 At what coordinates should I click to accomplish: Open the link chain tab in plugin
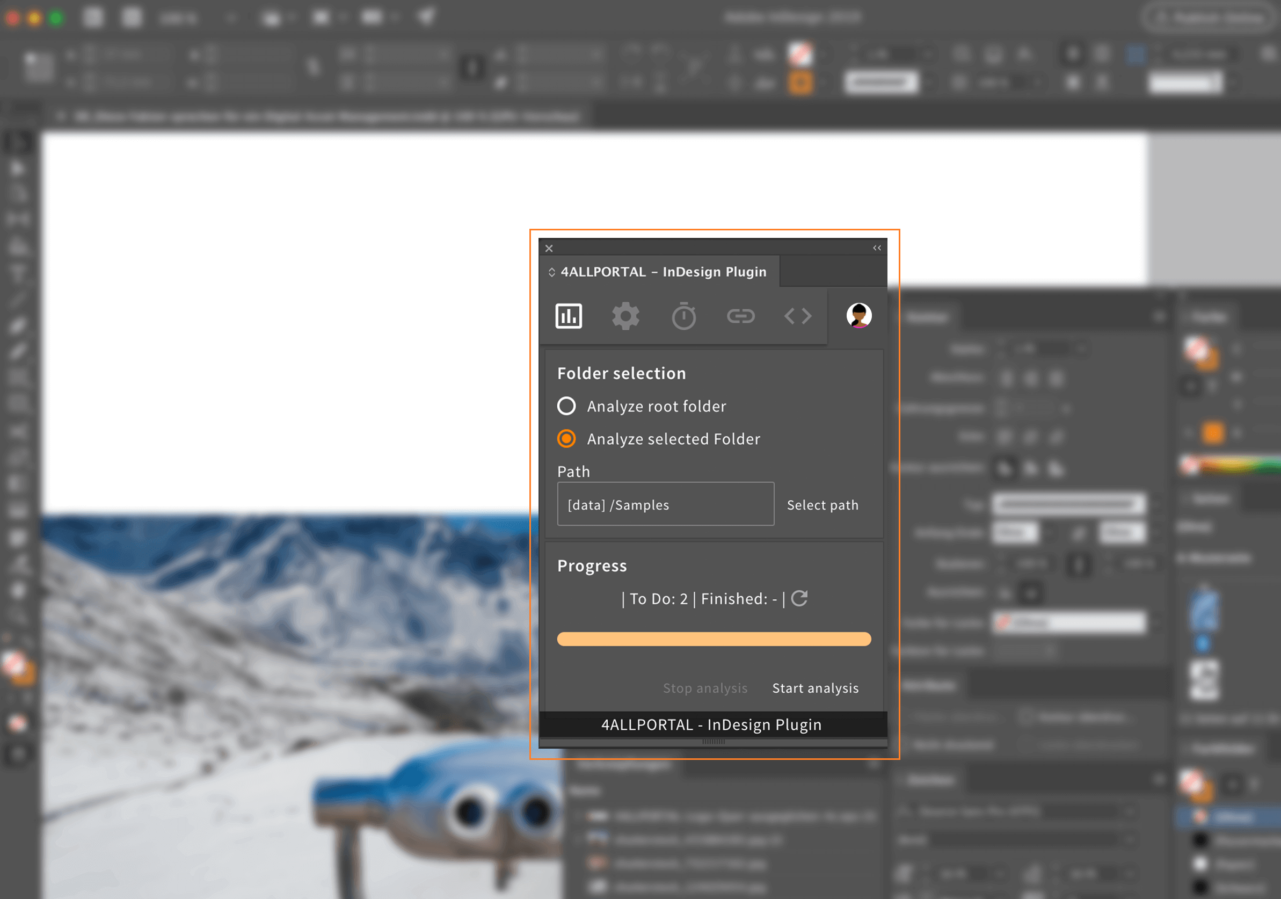coord(741,316)
